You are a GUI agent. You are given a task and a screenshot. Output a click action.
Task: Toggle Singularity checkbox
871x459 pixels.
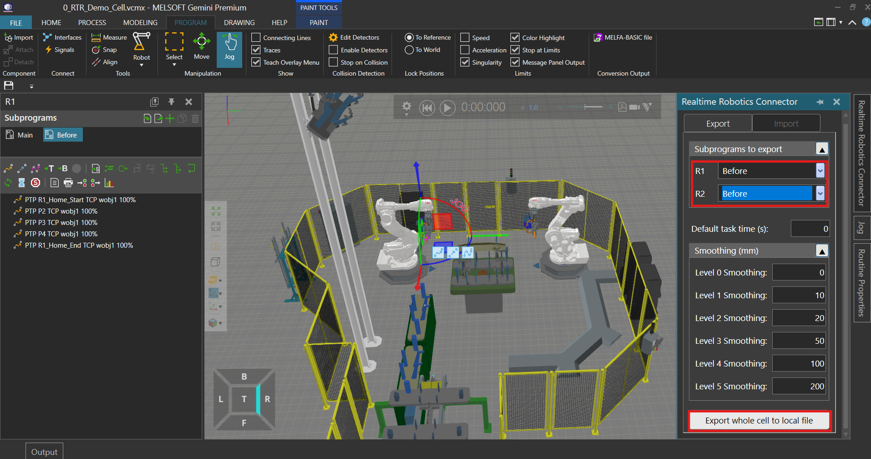[465, 62]
